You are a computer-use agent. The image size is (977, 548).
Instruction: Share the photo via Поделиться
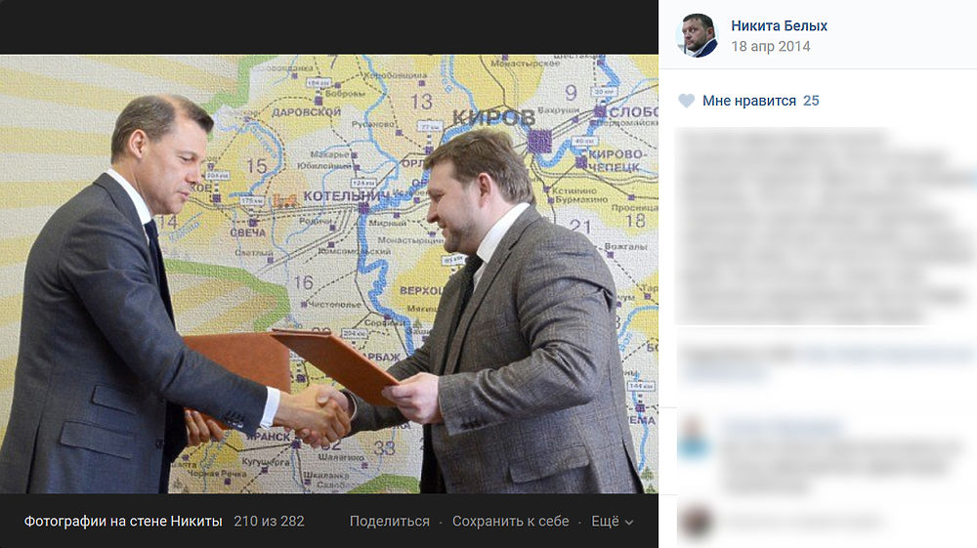[390, 522]
